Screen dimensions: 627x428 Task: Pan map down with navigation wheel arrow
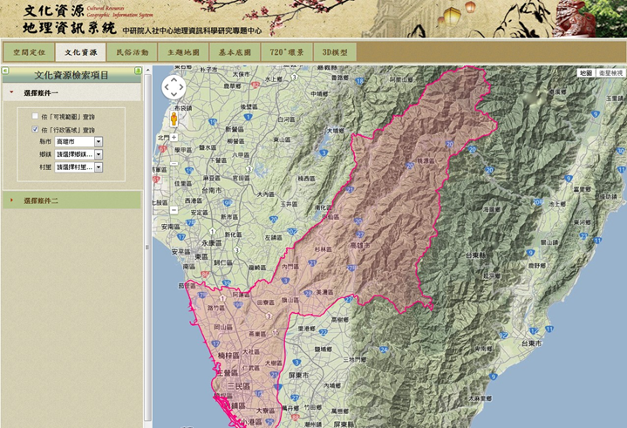point(174,97)
